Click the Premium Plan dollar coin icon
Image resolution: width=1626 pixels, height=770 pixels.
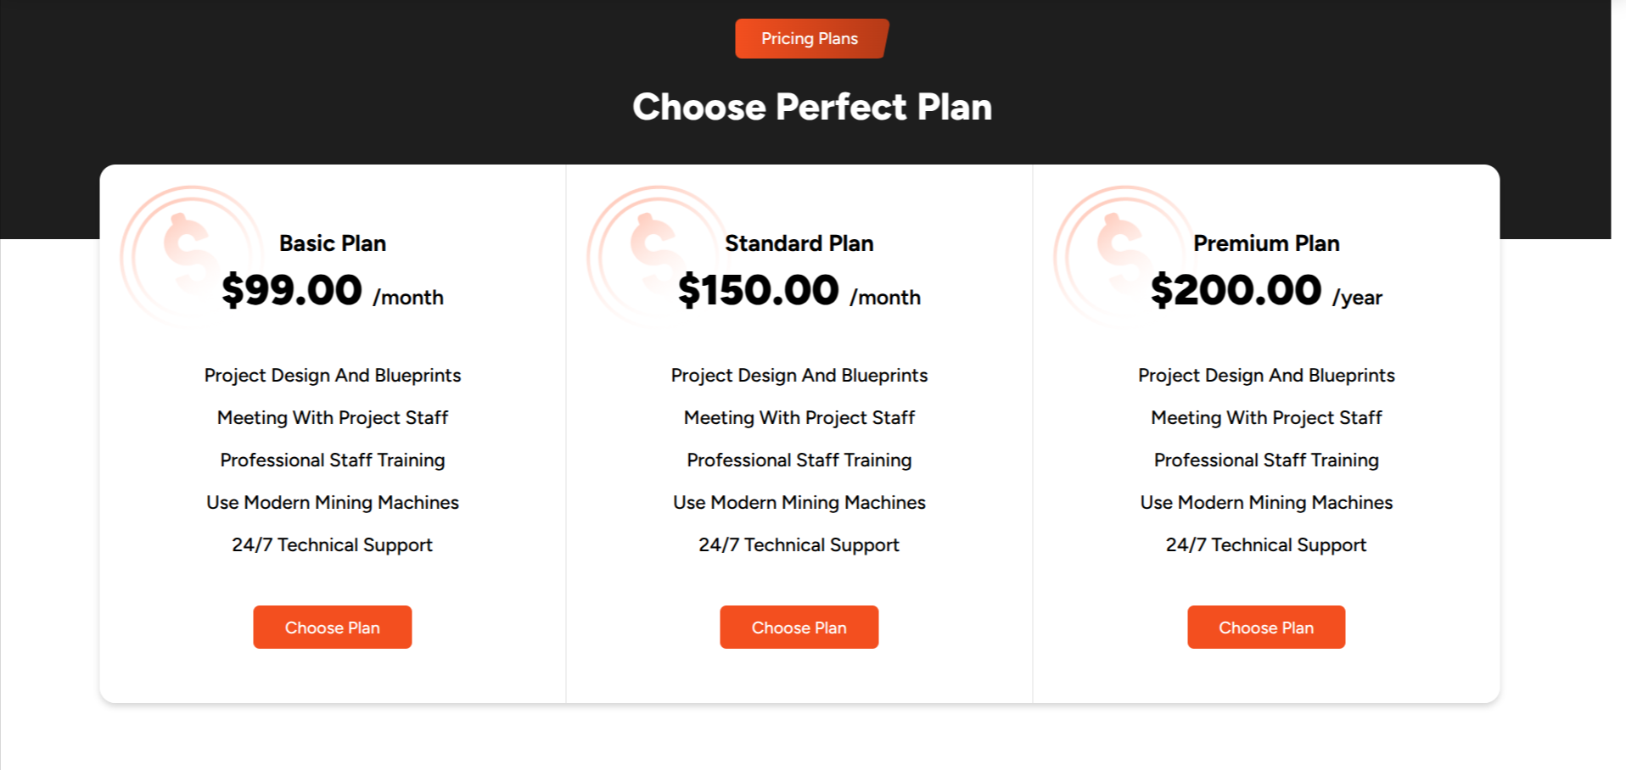[1125, 256]
